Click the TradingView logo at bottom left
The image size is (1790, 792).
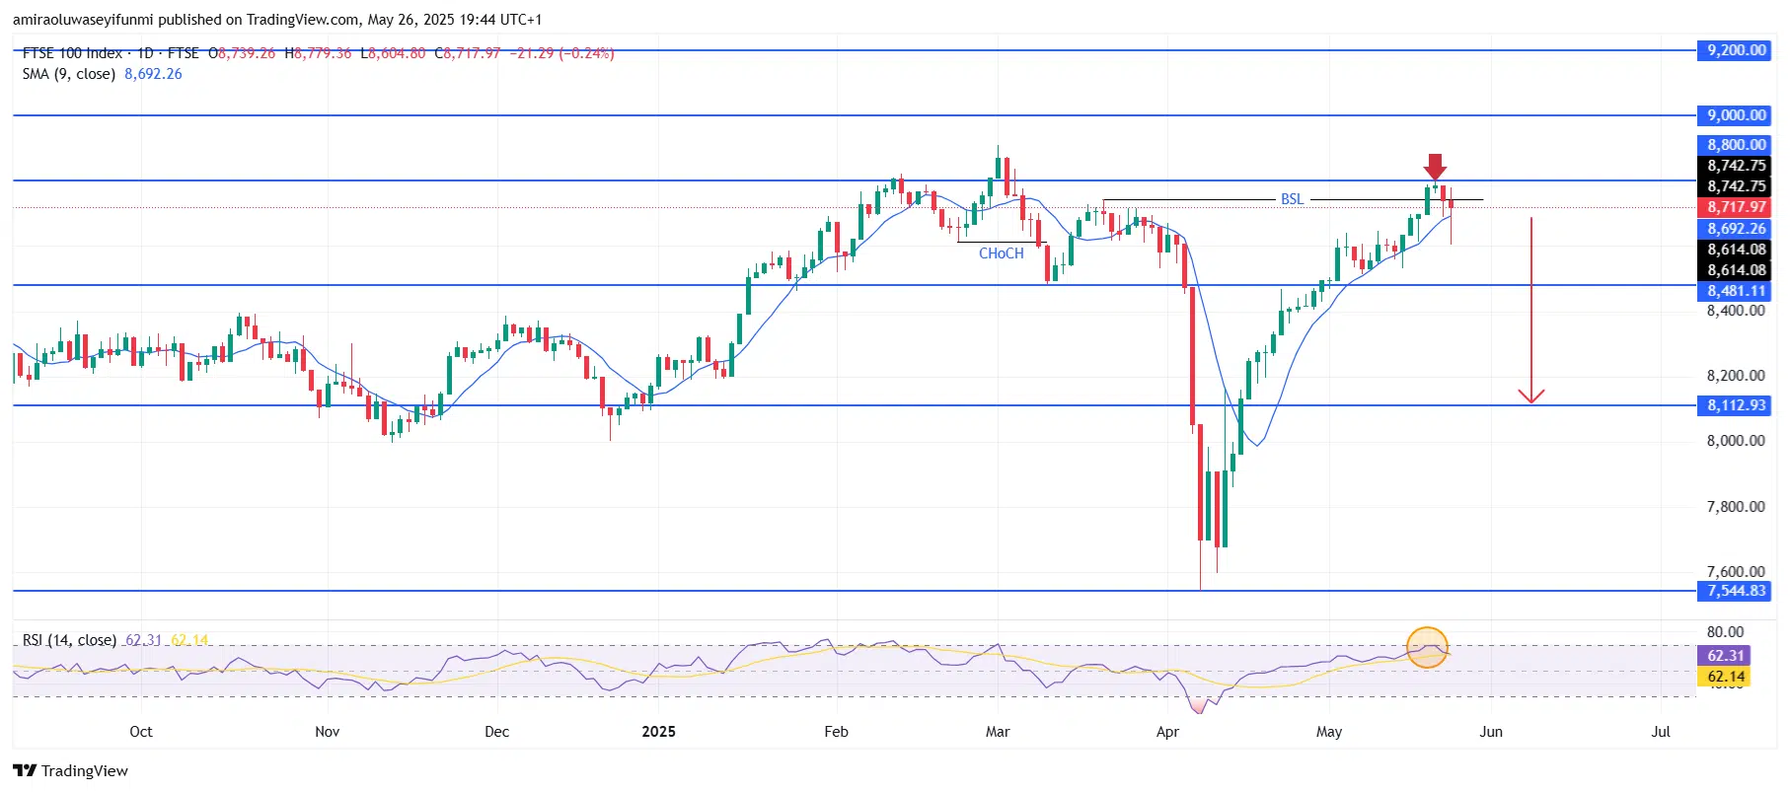pos(70,770)
